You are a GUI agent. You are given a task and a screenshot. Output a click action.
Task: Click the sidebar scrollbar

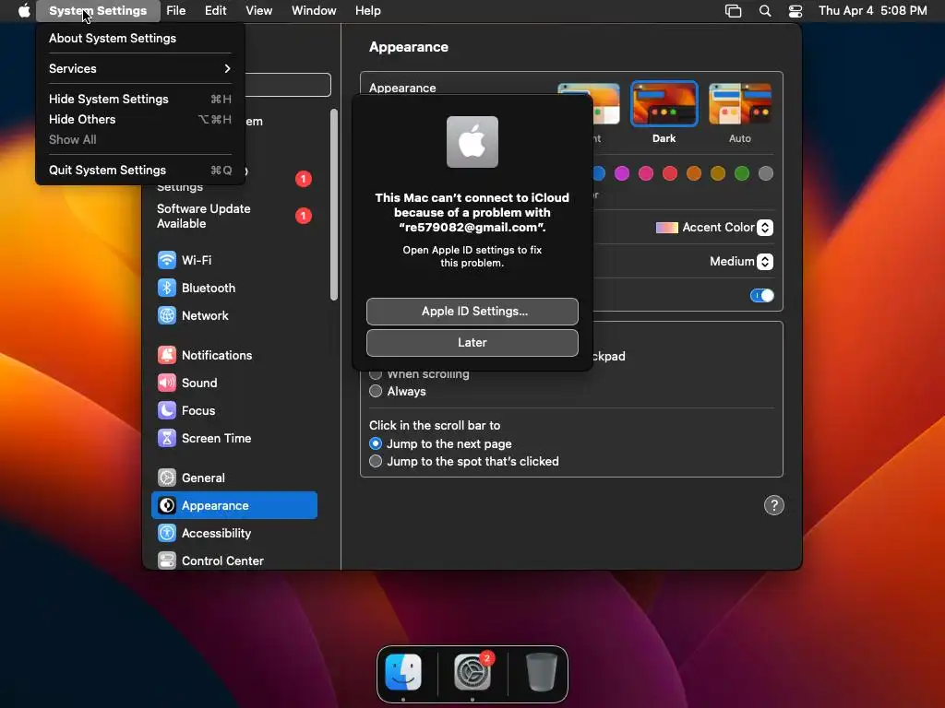coord(334,205)
